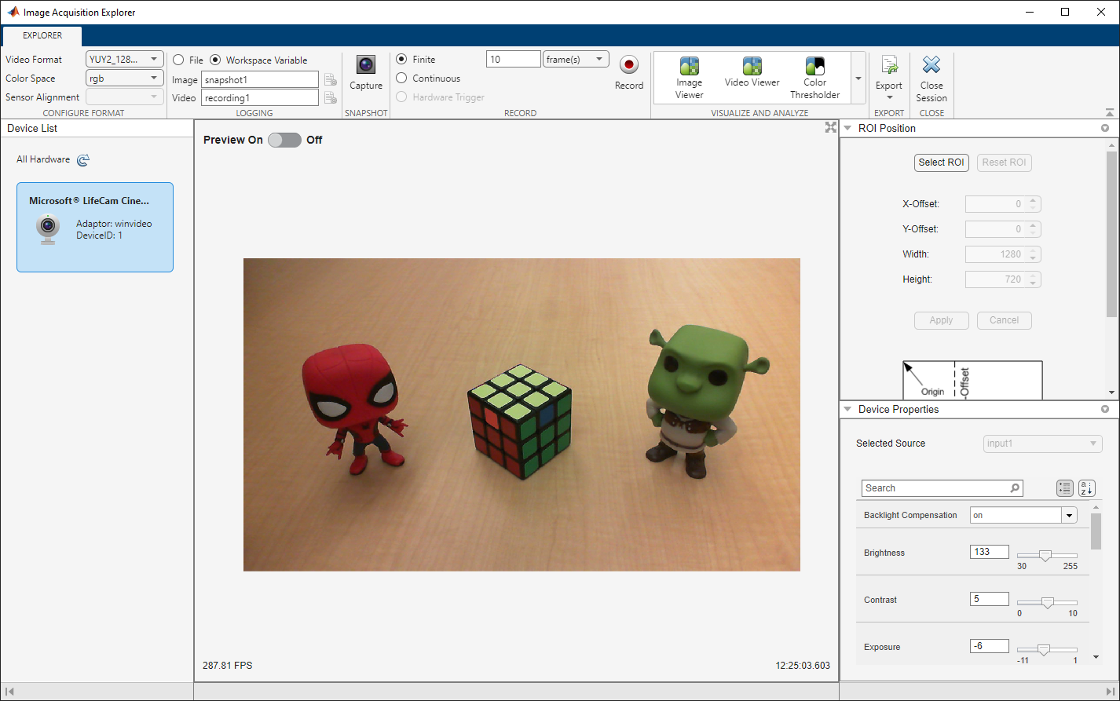Choose the File logging radio button
1120x701 pixels.
[178, 60]
